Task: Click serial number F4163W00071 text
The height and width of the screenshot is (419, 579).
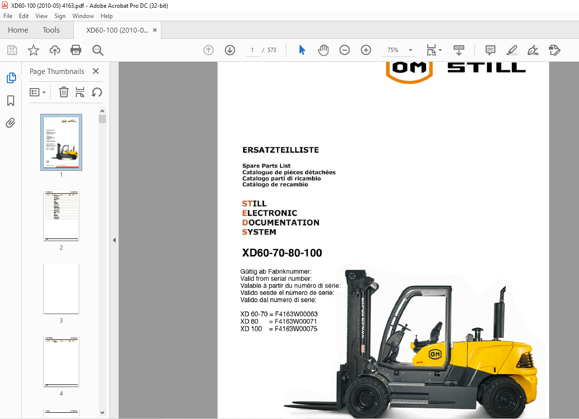Action: 296,322
